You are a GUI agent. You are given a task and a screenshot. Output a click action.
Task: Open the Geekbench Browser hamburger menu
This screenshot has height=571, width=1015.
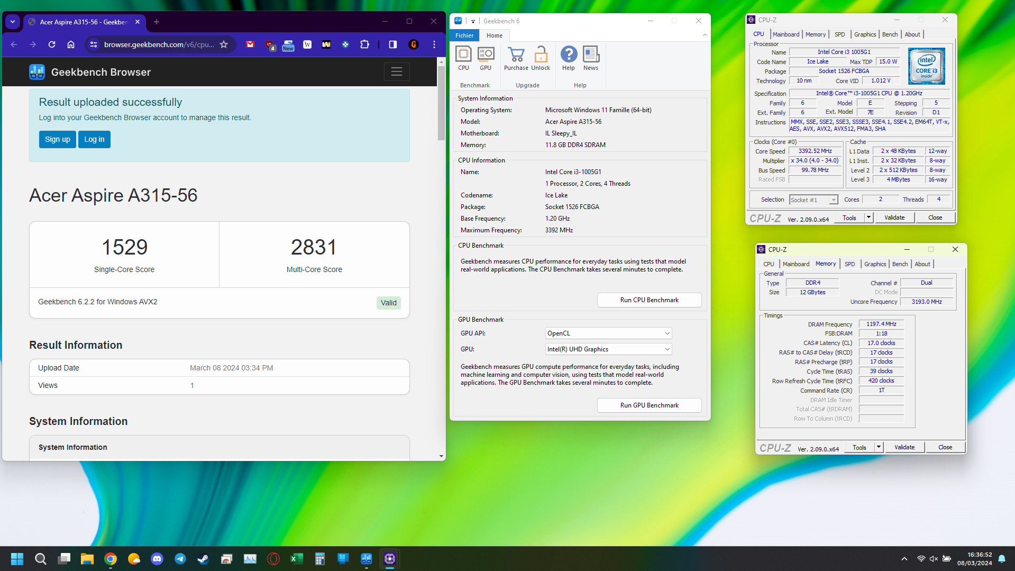pyautogui.click(x=397, y=71)
